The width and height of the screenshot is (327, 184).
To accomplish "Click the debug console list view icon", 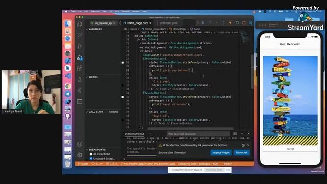I will coord(235,134).
